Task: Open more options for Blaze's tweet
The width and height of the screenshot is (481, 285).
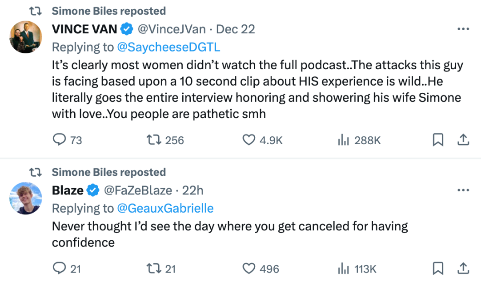Action: pyautogui.click(x=463, y=190)
